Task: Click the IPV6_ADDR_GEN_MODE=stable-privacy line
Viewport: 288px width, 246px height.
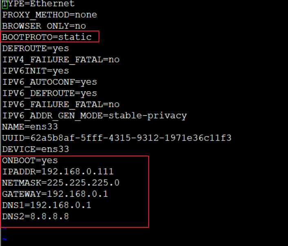Action: (x=95, y=116)
